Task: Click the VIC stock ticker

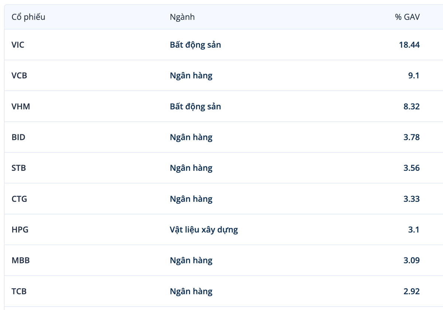Action: click(x=18, y=45)
